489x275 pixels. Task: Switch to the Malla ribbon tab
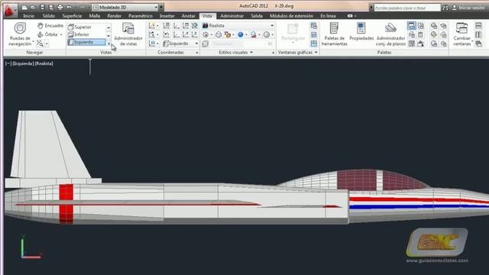pos(95,16)
